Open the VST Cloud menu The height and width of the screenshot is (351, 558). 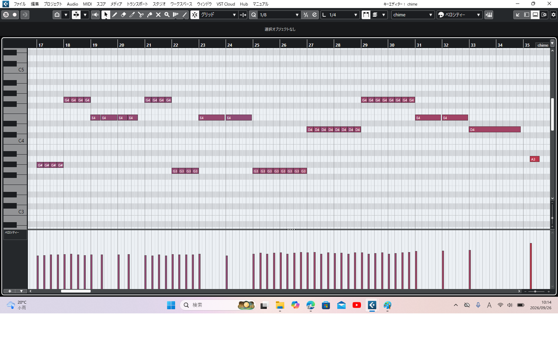(226, 4)
